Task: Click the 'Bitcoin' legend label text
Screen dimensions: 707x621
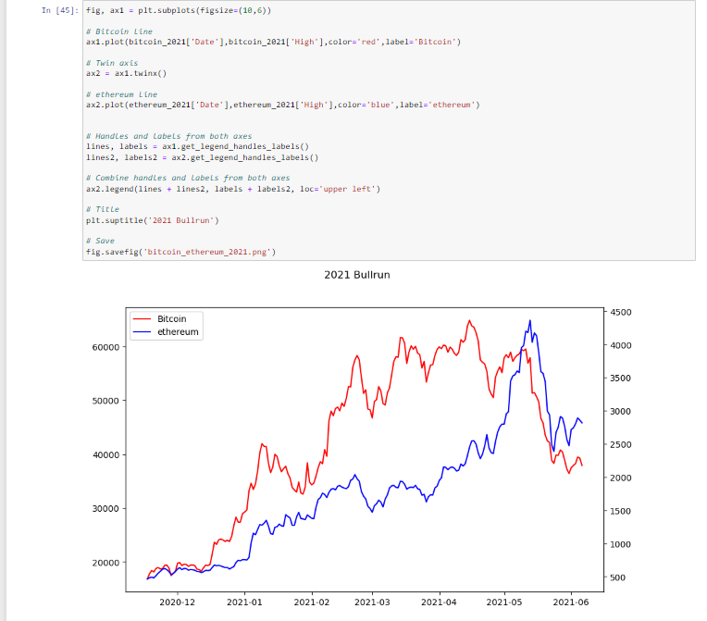Action: 172,318
